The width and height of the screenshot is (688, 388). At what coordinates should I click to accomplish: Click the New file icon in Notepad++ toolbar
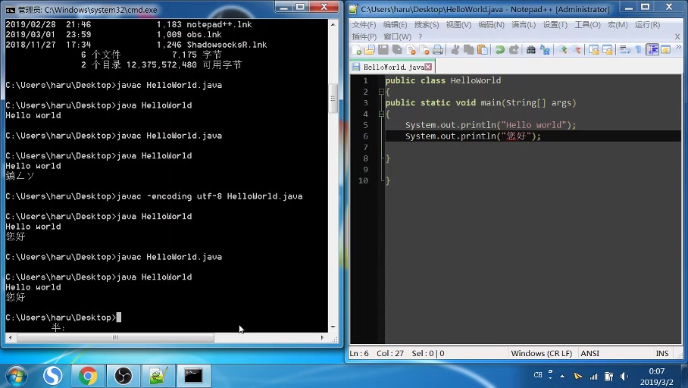tap(356, 49)
